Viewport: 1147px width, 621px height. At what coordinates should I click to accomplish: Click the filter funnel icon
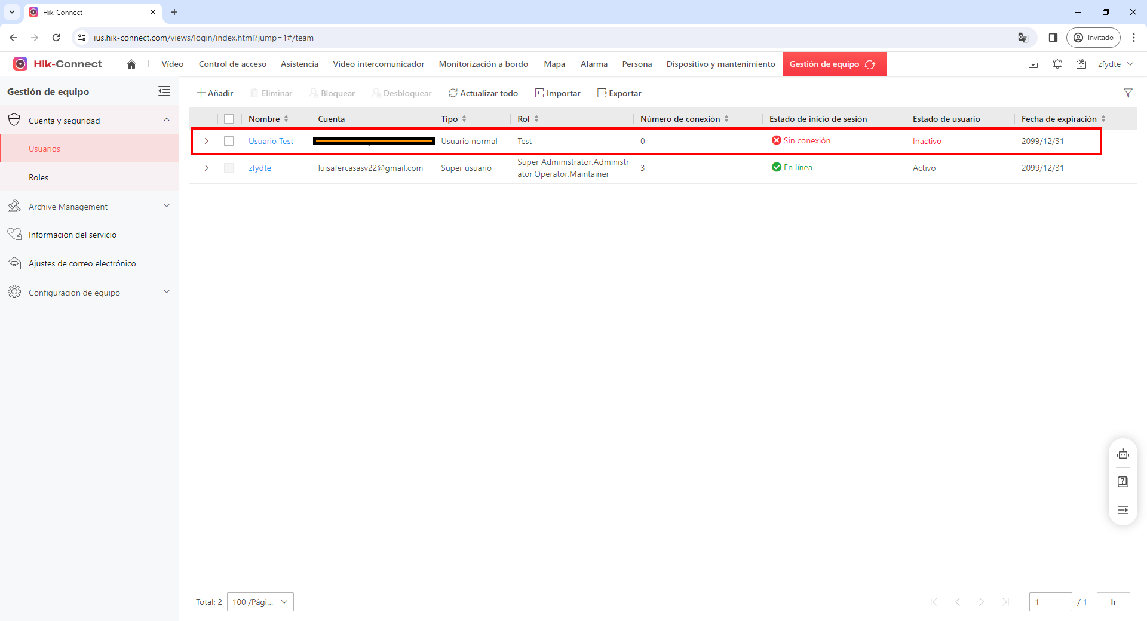click(1128, 93)
